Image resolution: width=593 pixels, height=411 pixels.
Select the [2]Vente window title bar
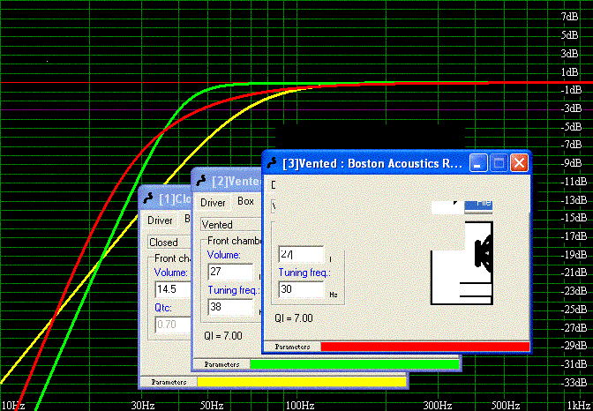[226, 181]
